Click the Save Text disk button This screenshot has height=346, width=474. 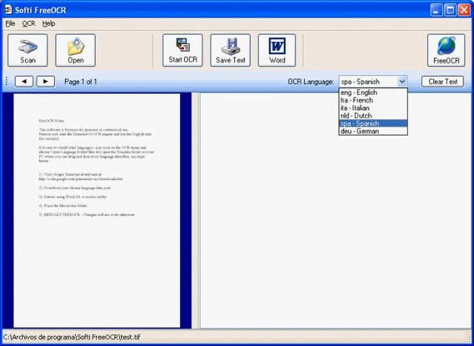230,50
